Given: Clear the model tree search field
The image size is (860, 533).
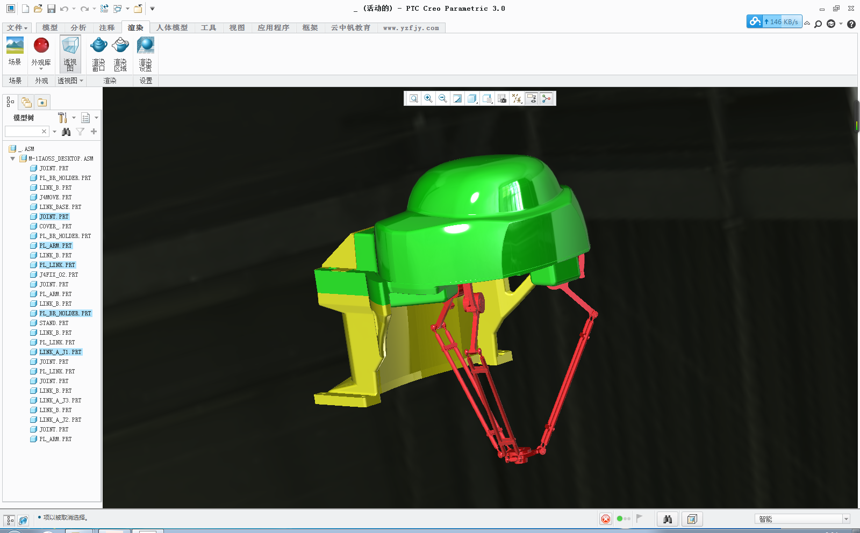Looking at the screenshot, I should click(44, 132).
